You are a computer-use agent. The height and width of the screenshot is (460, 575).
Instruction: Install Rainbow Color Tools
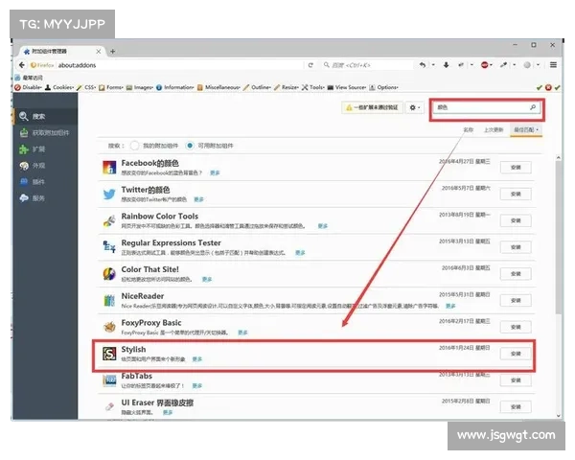(516, 220)
